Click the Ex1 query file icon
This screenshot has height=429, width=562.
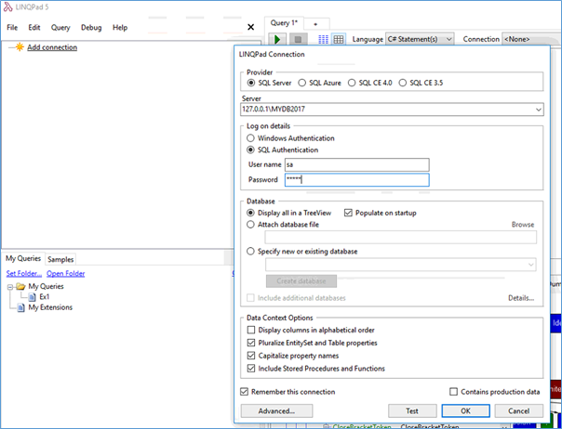point(32,296)
